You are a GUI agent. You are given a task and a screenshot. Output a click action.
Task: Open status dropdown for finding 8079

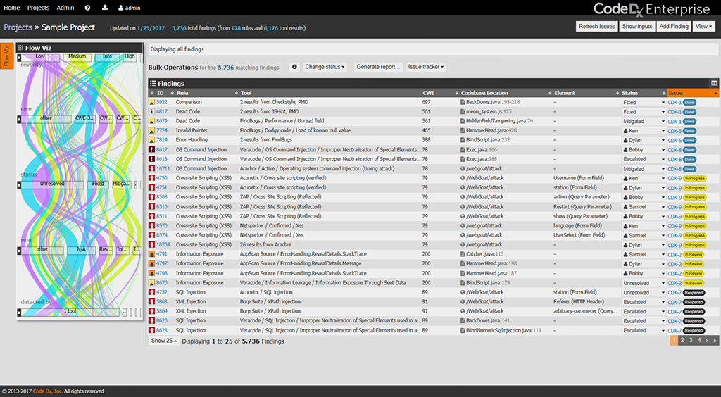644,121
